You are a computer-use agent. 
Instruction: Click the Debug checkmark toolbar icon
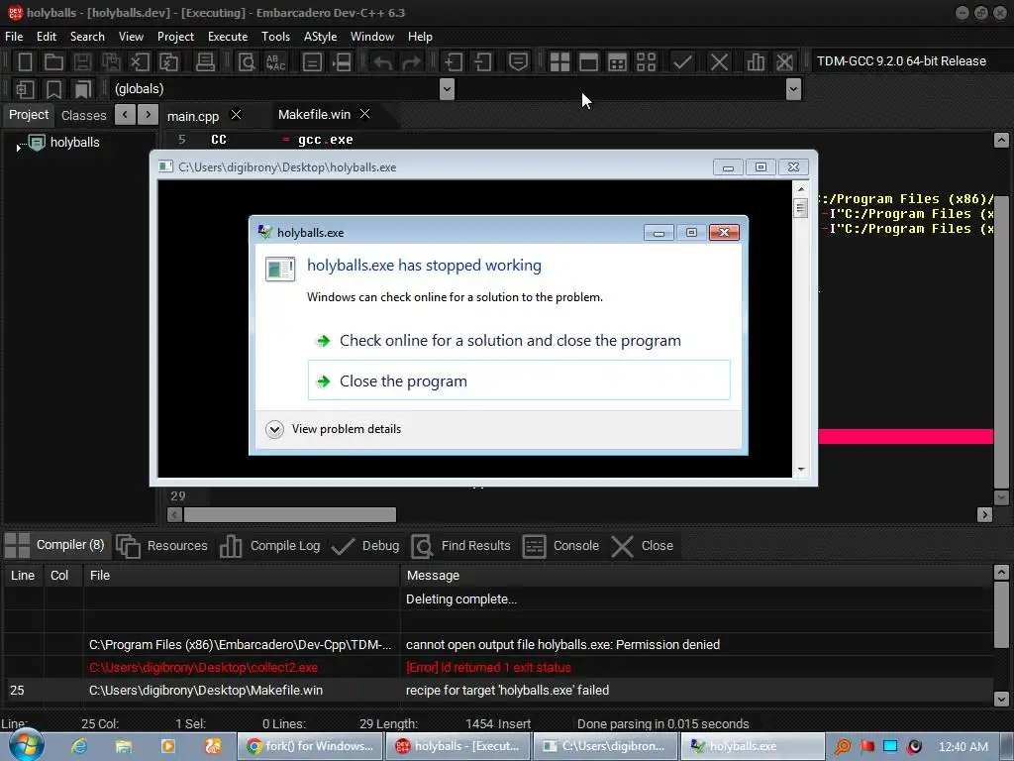click(682, 62)
